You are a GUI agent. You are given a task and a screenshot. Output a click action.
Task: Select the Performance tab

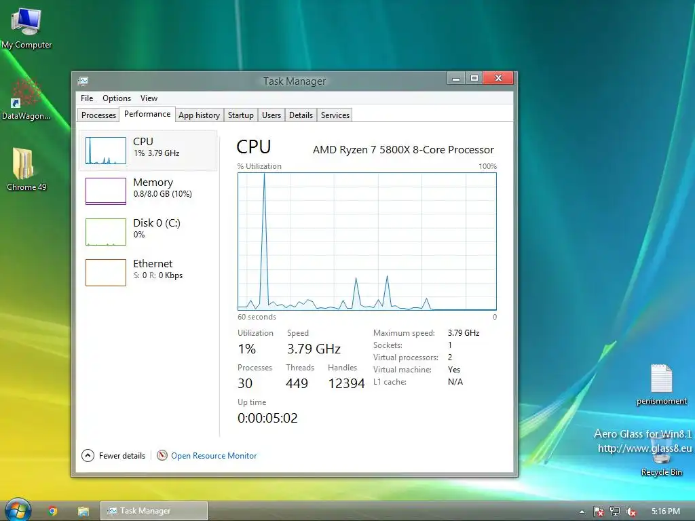(x=147, y=114)
